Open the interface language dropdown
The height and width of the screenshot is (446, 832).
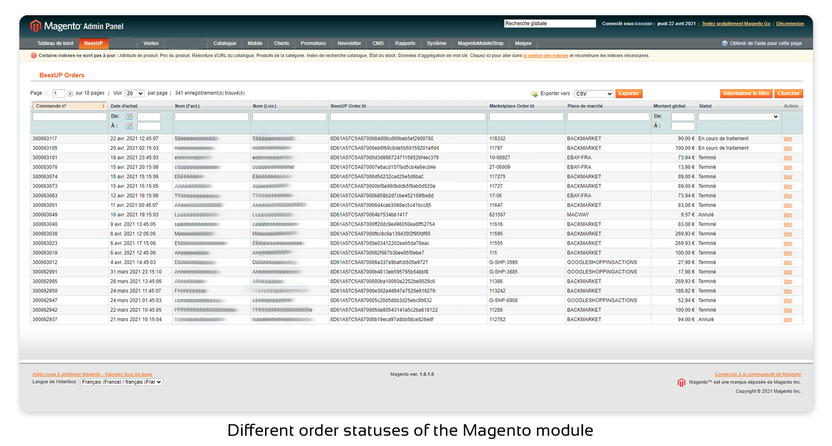[x=121, y=382]
